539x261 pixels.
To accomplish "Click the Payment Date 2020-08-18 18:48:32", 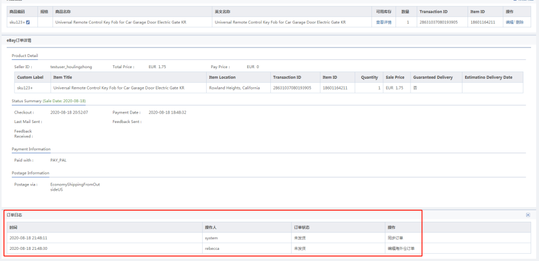I will point(168,112).
